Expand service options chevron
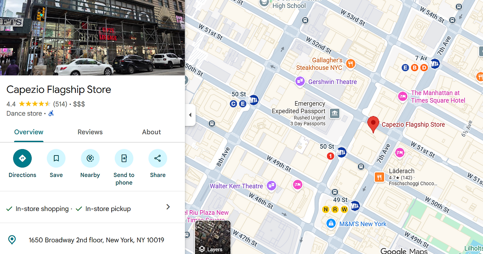This screenshot has width=483, height=254. (x=168, y=207)
